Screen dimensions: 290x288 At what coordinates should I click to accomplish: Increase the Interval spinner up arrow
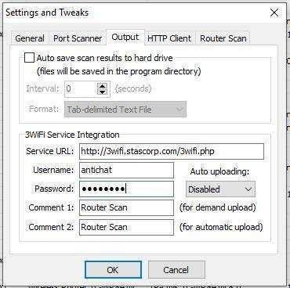102,85
